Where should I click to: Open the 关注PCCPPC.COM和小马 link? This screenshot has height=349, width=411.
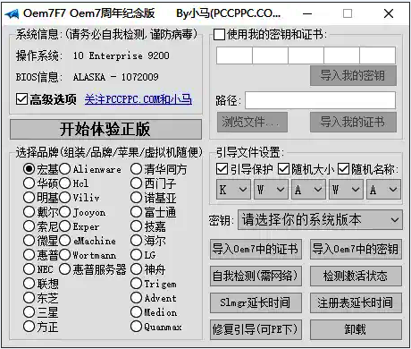click(138, 99)
